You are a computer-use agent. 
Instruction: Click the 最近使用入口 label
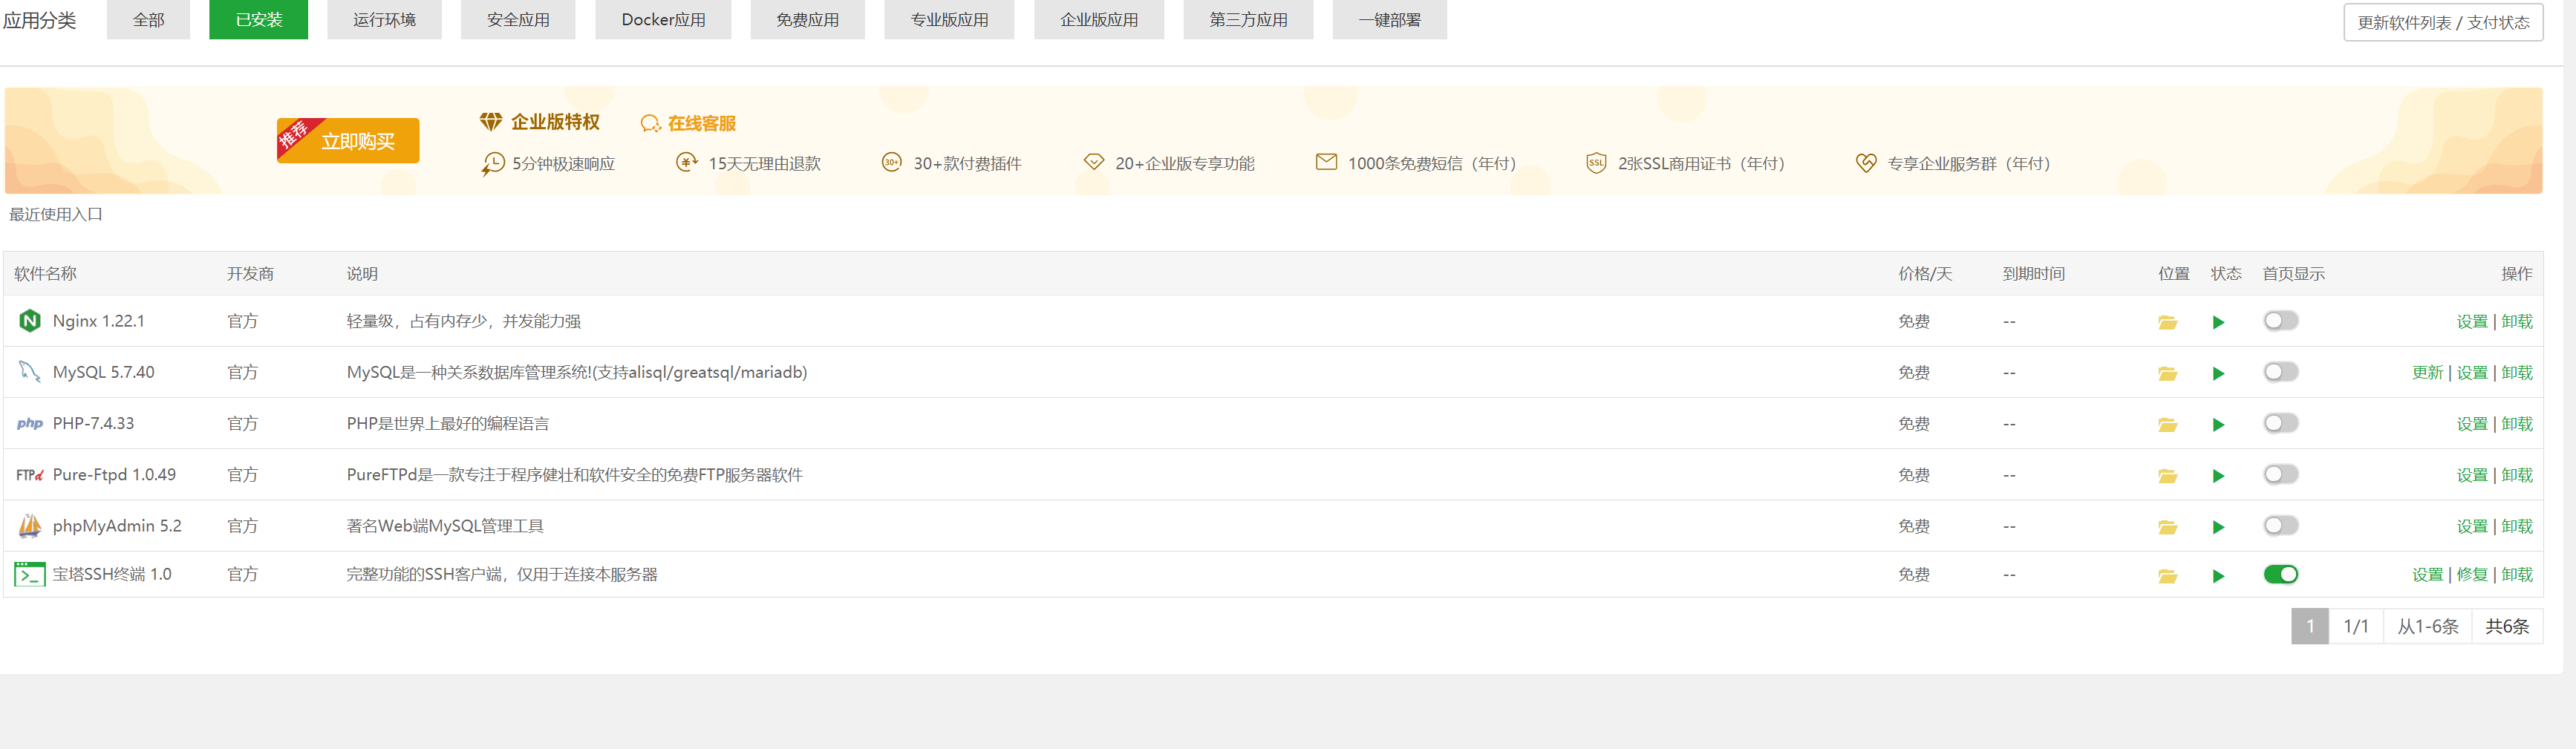click(56, 214)
